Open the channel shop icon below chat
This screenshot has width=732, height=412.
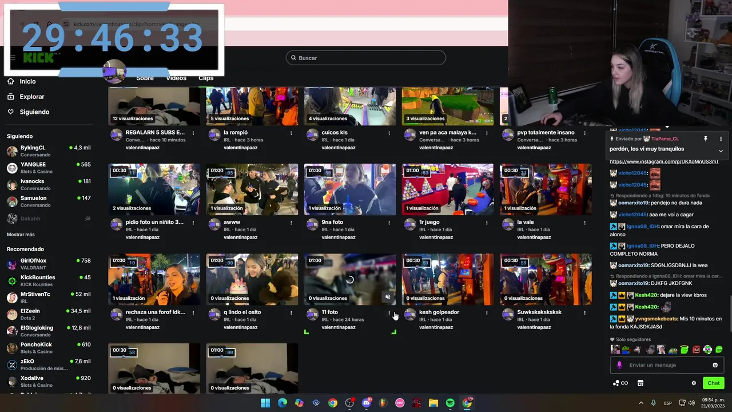pyautogui.click(x=640, y=383)
